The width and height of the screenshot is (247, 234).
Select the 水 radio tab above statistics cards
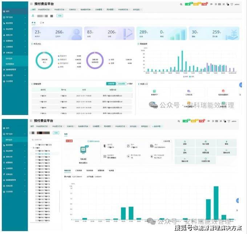(x=41, y=22)
